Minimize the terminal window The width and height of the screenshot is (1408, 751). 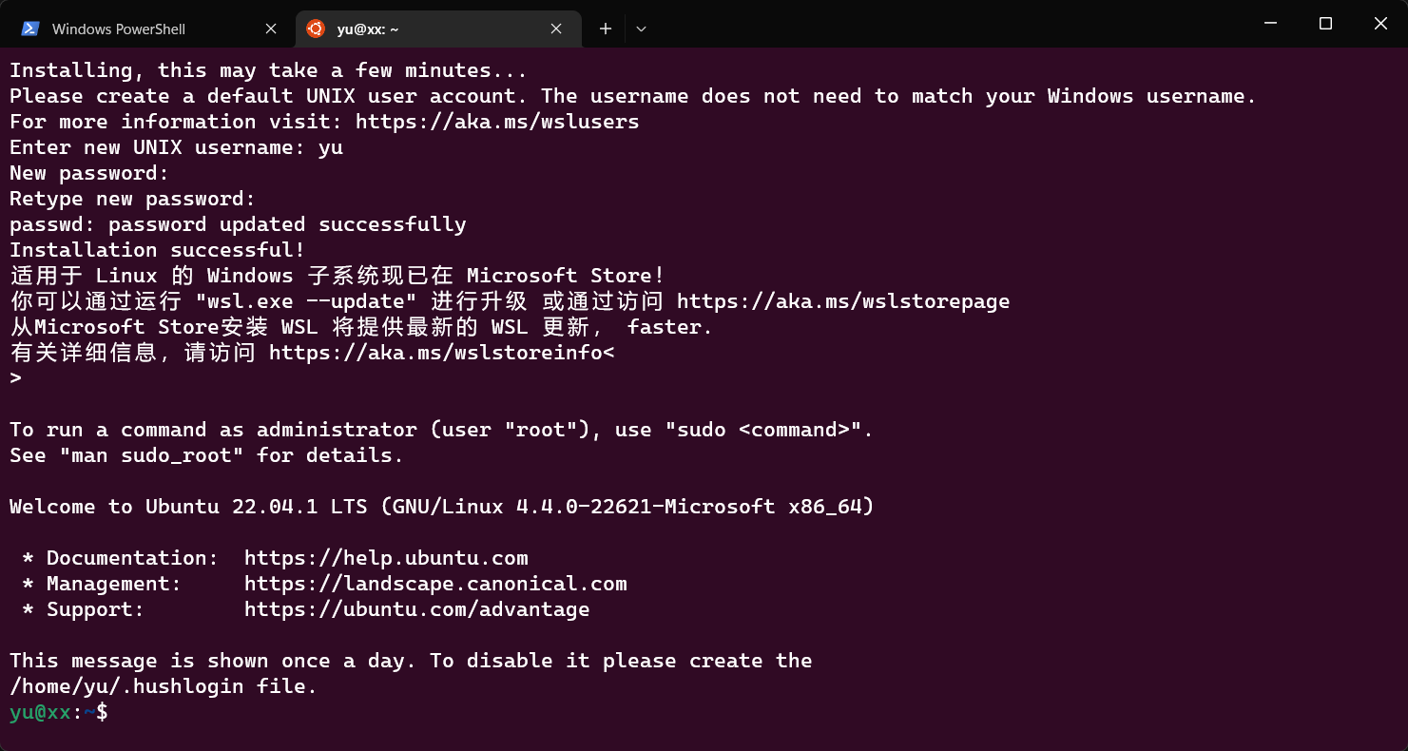point(1269,24)
